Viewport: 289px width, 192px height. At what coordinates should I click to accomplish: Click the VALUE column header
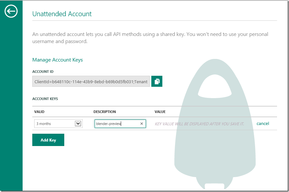pyautogui.click(x=160, y=112)
